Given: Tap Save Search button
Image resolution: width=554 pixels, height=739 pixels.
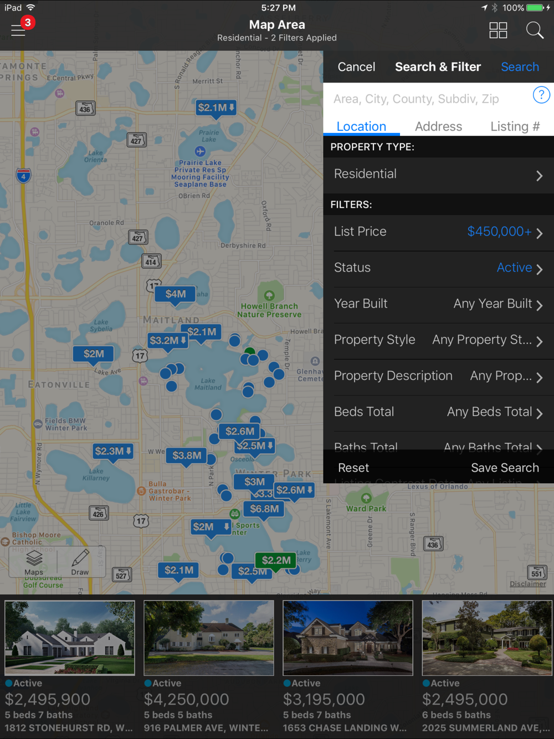Looking at the screenshot, I should (505, 468).
